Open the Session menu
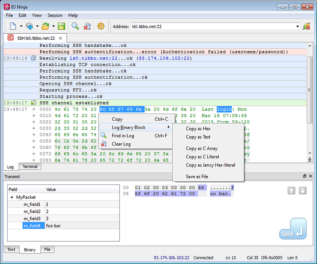 point(55,15)
